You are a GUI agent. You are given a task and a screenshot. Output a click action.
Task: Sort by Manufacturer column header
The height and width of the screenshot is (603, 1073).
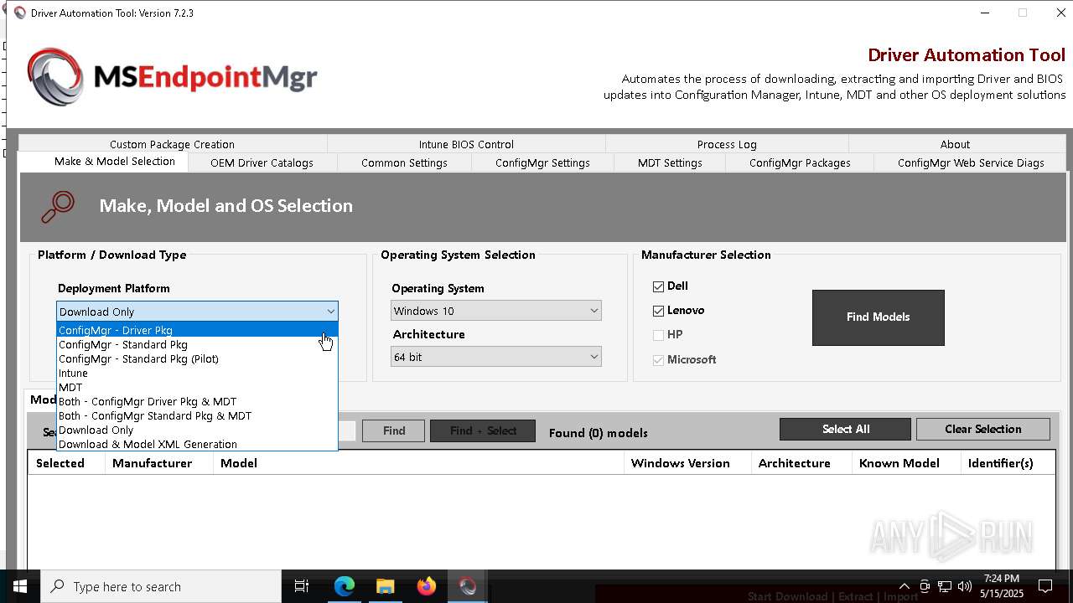pos(159,463)
